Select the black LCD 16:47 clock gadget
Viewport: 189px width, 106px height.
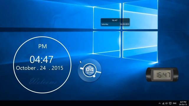[162, 75]
